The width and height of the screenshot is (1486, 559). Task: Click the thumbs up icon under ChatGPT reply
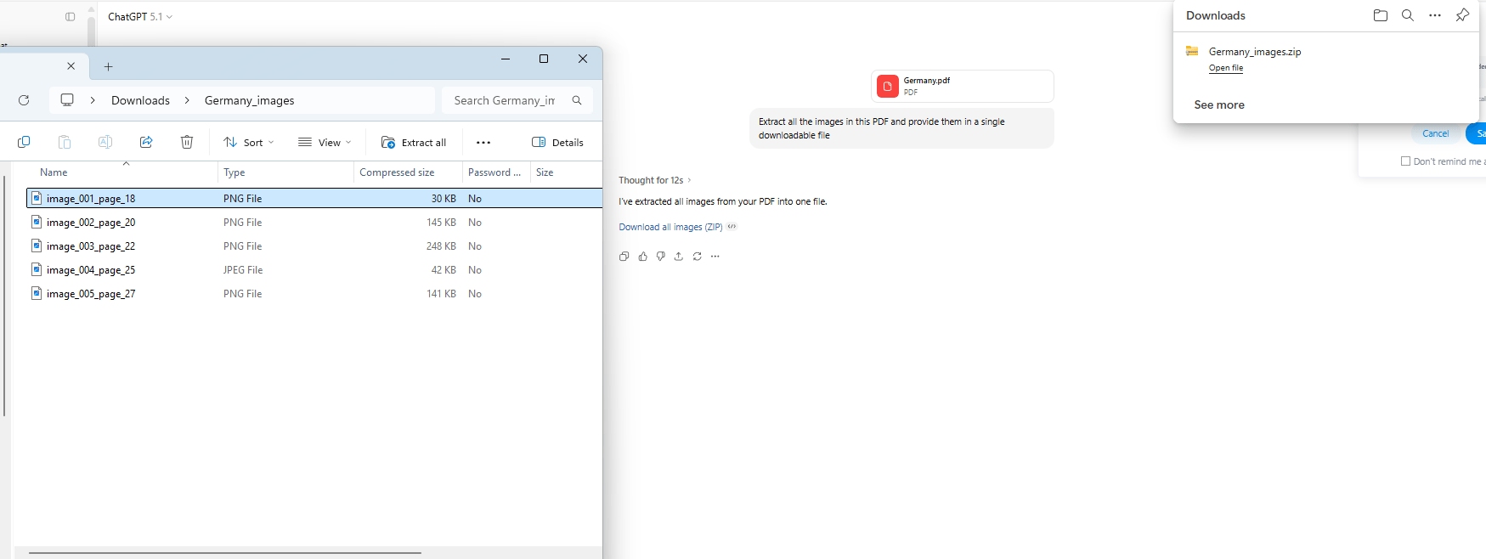tap(642, 256)
